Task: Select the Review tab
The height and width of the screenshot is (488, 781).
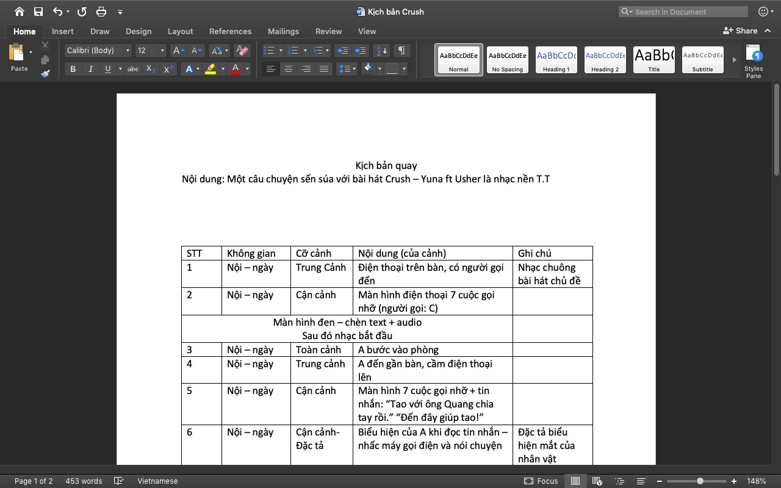Action: click(x=328, y=31)
